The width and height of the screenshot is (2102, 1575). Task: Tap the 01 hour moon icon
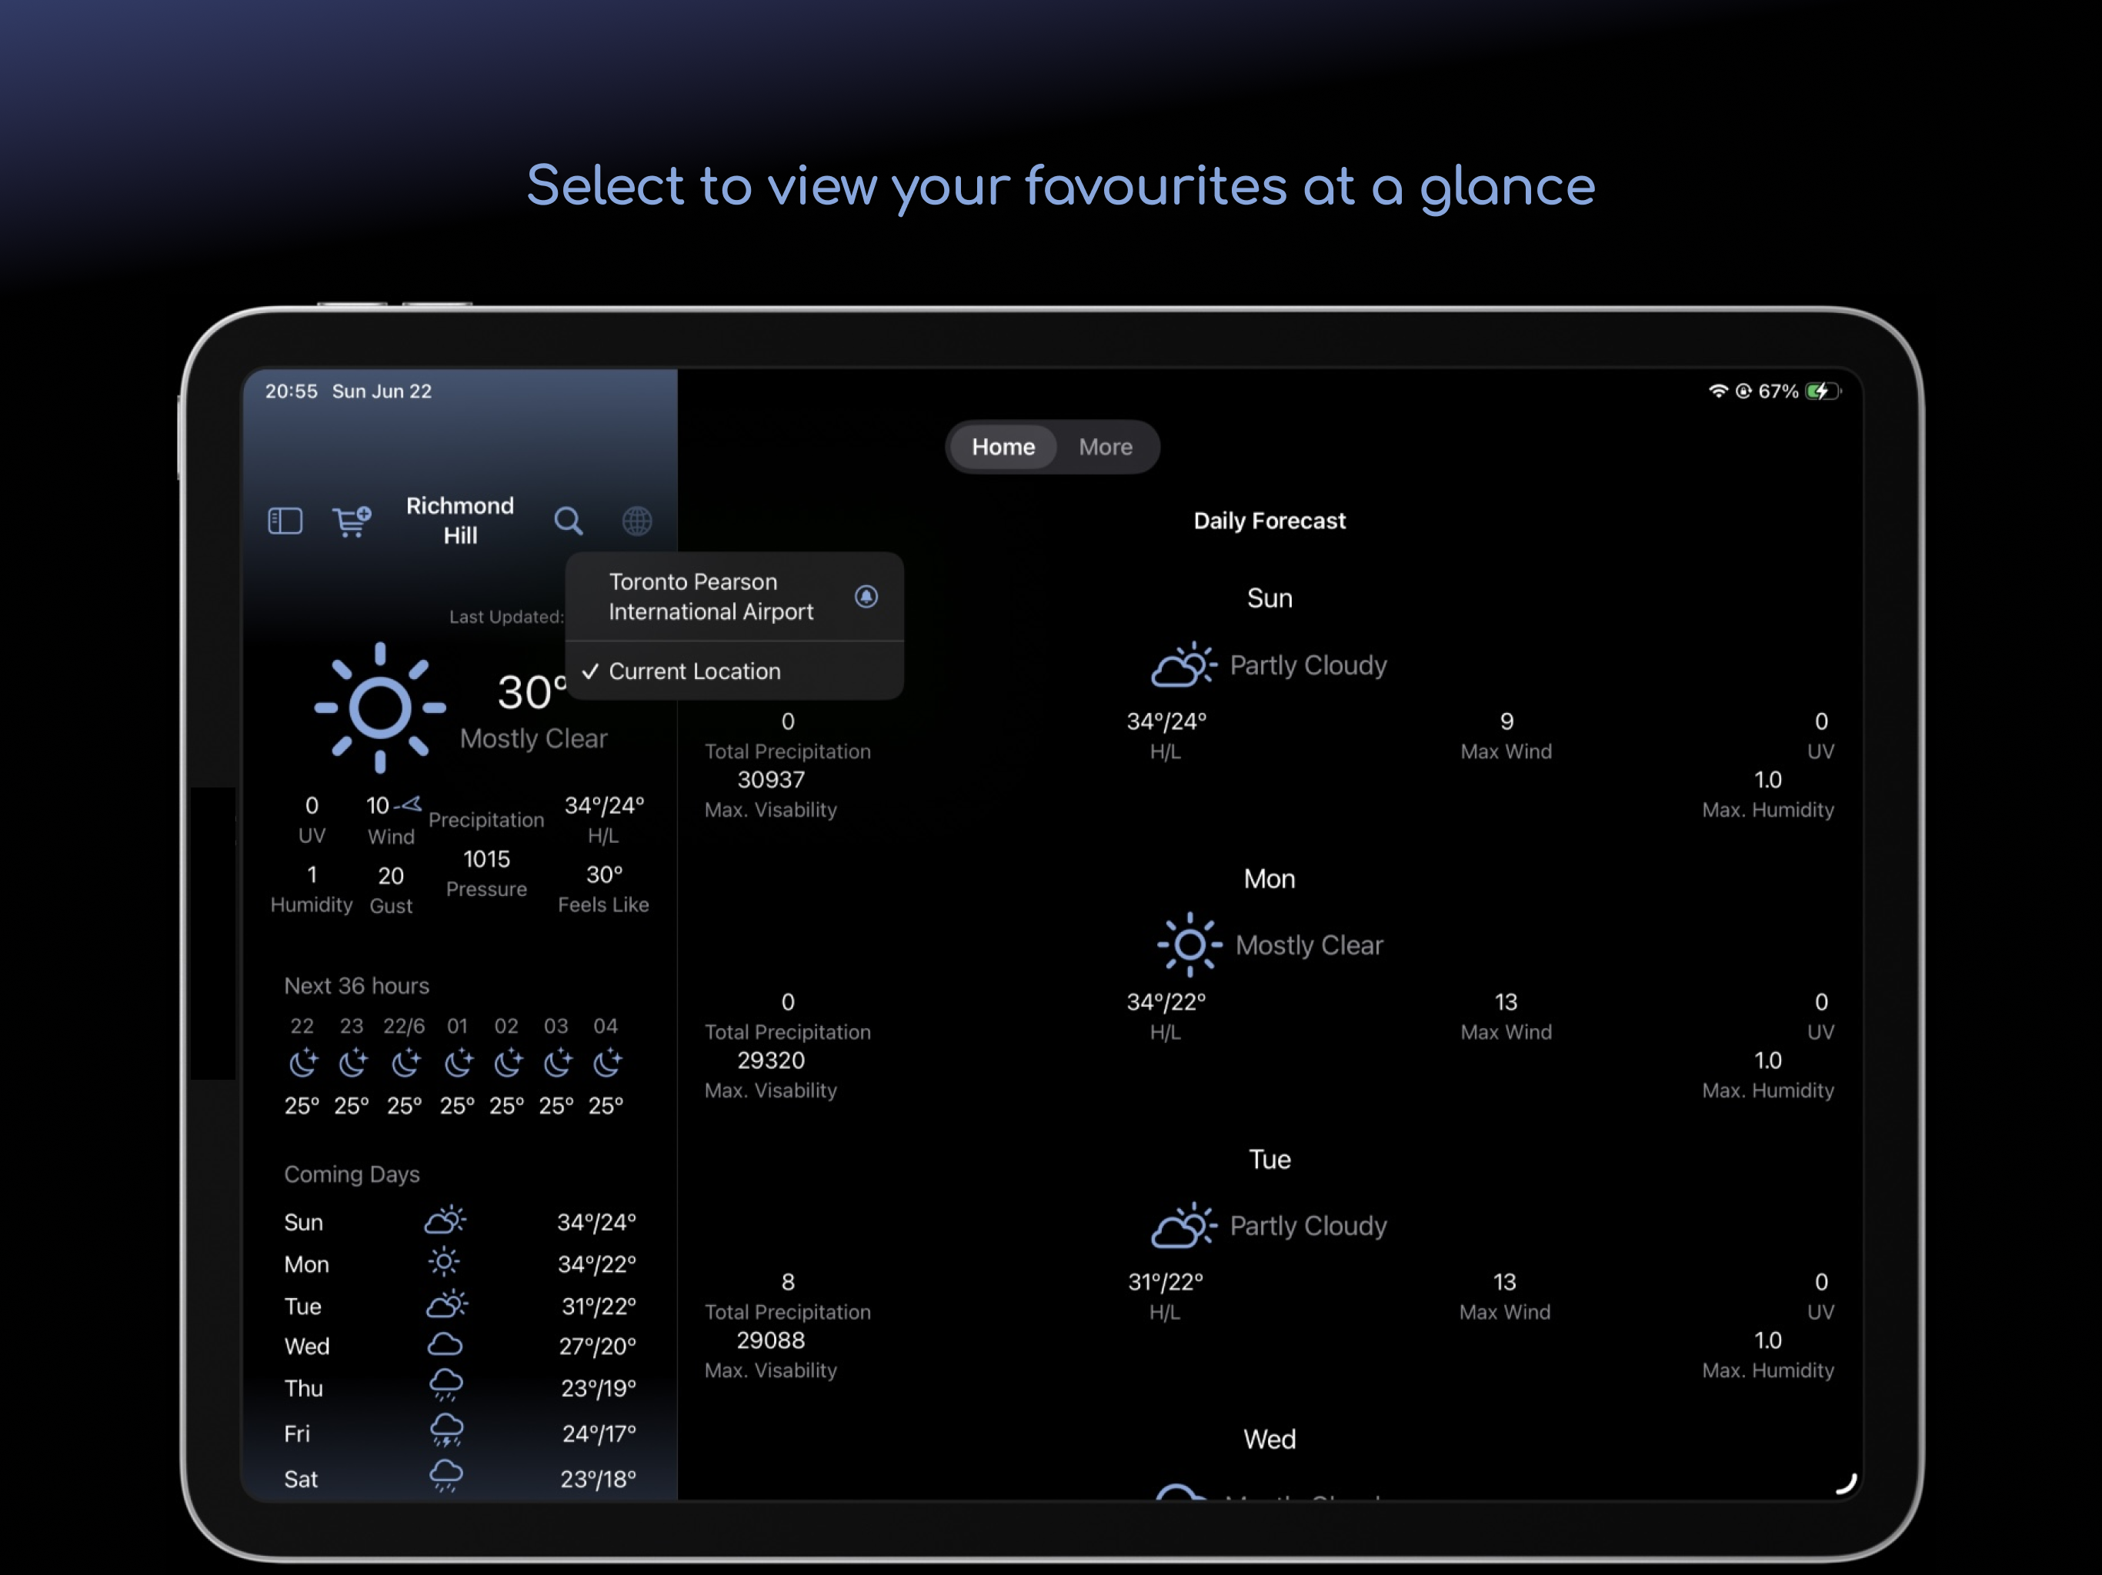[458, 1062]
